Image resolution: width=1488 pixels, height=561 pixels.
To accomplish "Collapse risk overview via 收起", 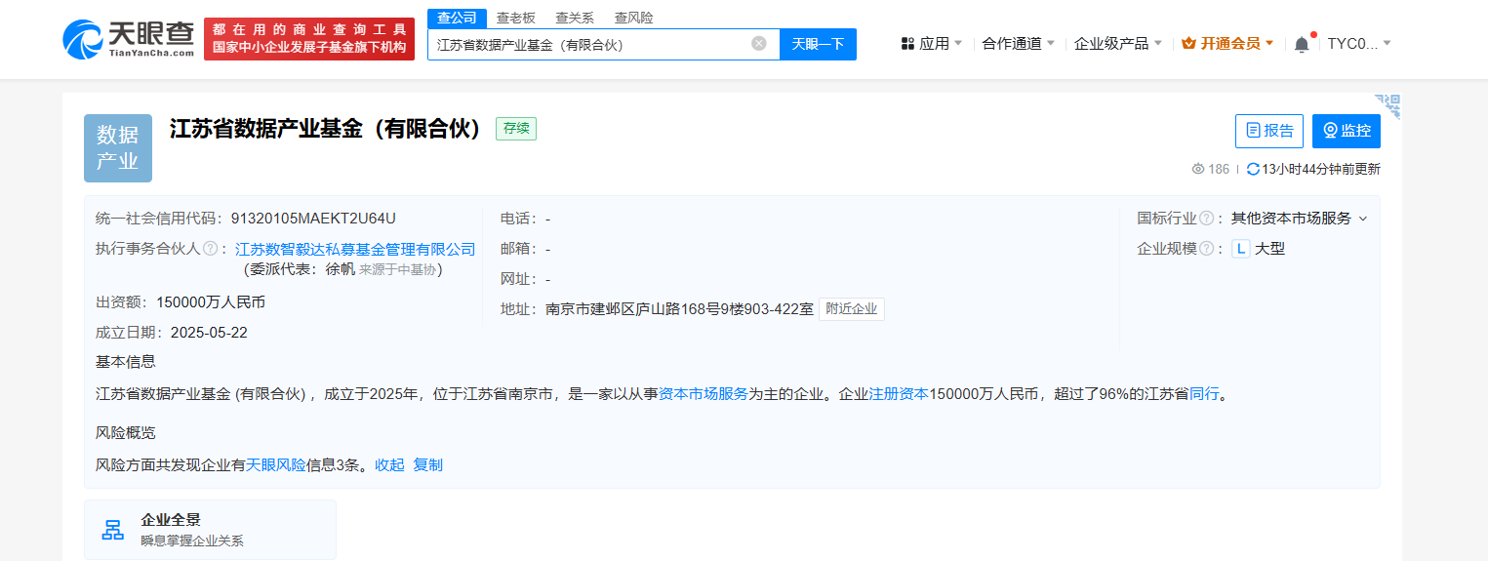I will [389, 464].
